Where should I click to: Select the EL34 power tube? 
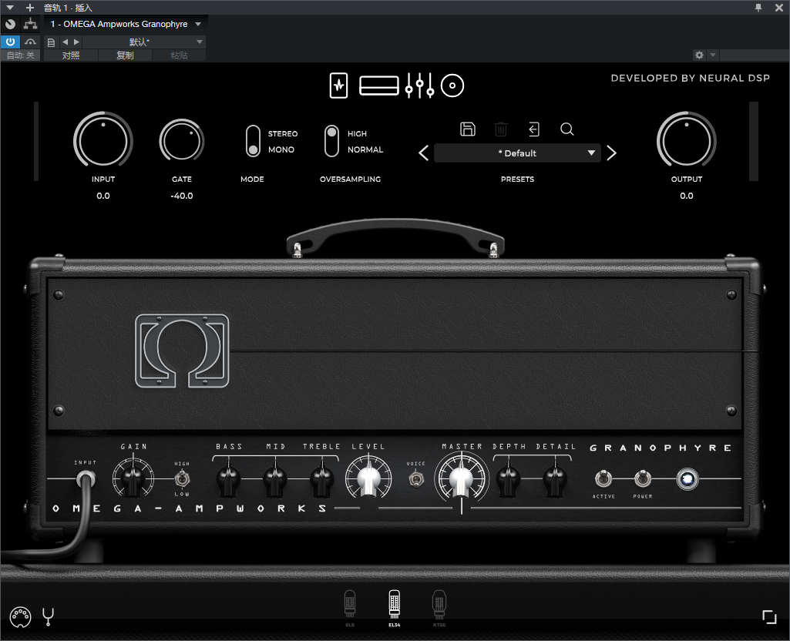coord(395,608)
